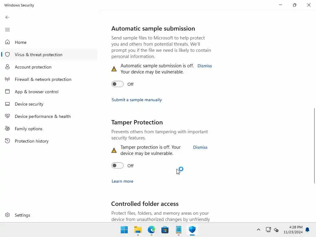This screenshot has height=237, width=316.
Task: Open Device security page
Action: click(49, 104)
